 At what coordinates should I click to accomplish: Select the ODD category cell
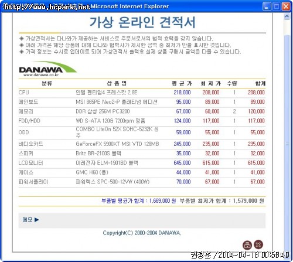[23, 132]
